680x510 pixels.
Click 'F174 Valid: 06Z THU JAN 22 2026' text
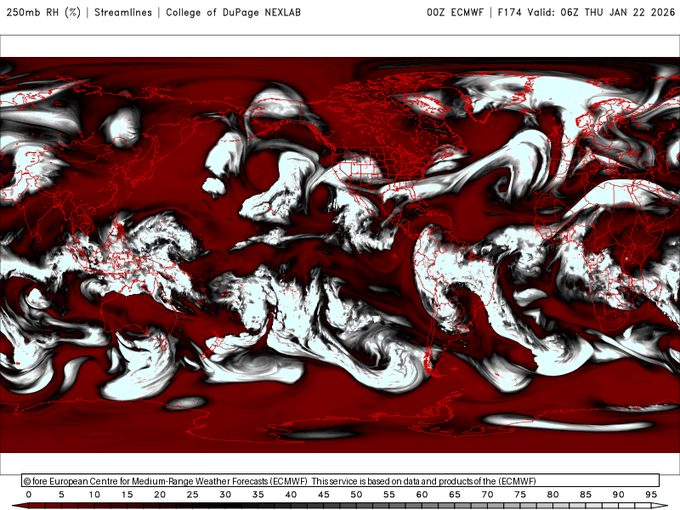click(x=586, y=12)
